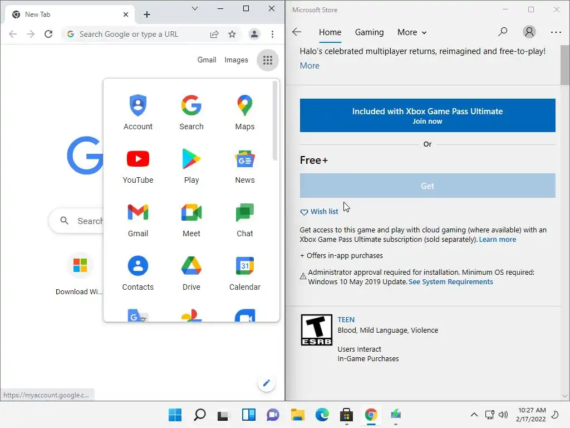Viewport: 570px width, 428px height.
Task: Open Google Play app icon
Action: [x=191, y=166]
